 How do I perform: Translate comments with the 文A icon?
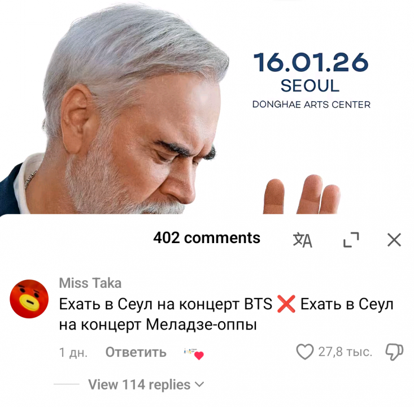click(x=303, y=240)
